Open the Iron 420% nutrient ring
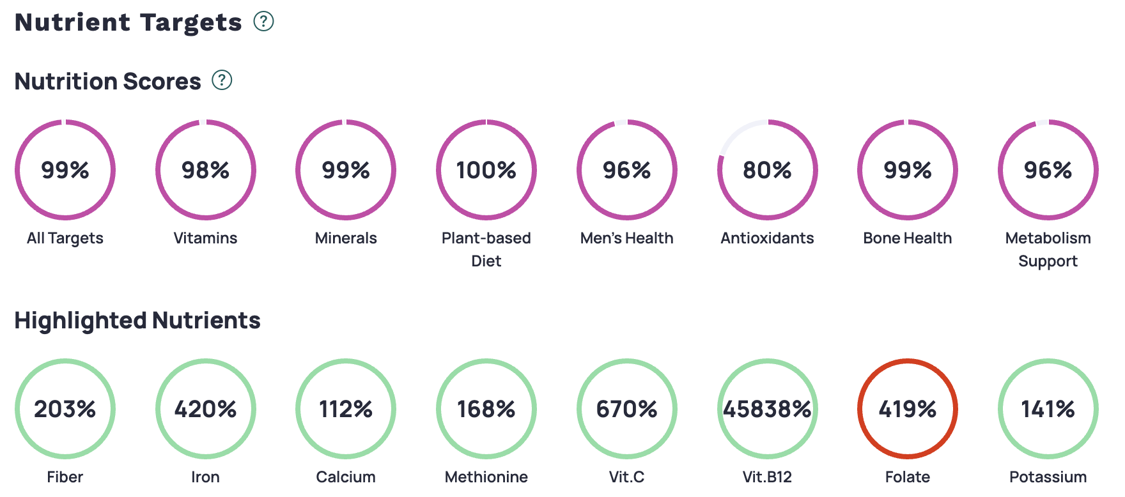Image resolution: width=1125 pixels, height=497 pixels. coord(205,409)
